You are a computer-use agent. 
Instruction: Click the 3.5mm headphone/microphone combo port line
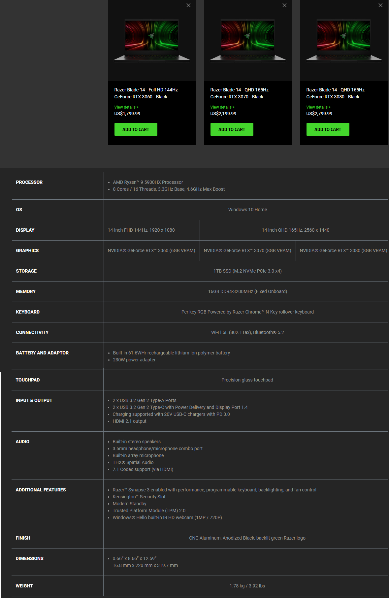coord(157,448)
